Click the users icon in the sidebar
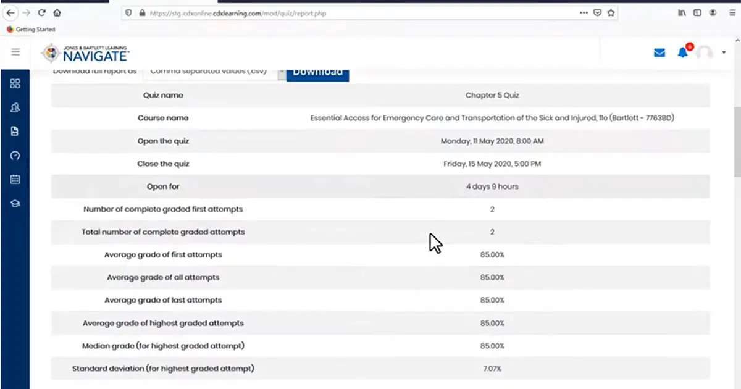This screenshot has height=389, width=741. coord(15,107)
